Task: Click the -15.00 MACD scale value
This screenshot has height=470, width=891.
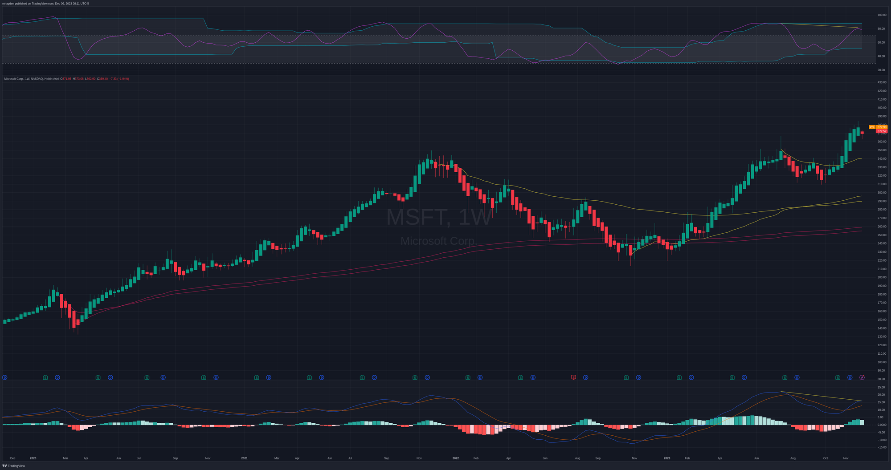Action: [x=881, y=447]
